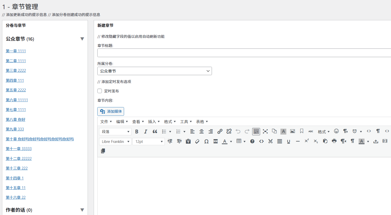Screen dimensions: 391x215
Task: Open the Libre Franklin font dropdown
Action: [115, 142]
